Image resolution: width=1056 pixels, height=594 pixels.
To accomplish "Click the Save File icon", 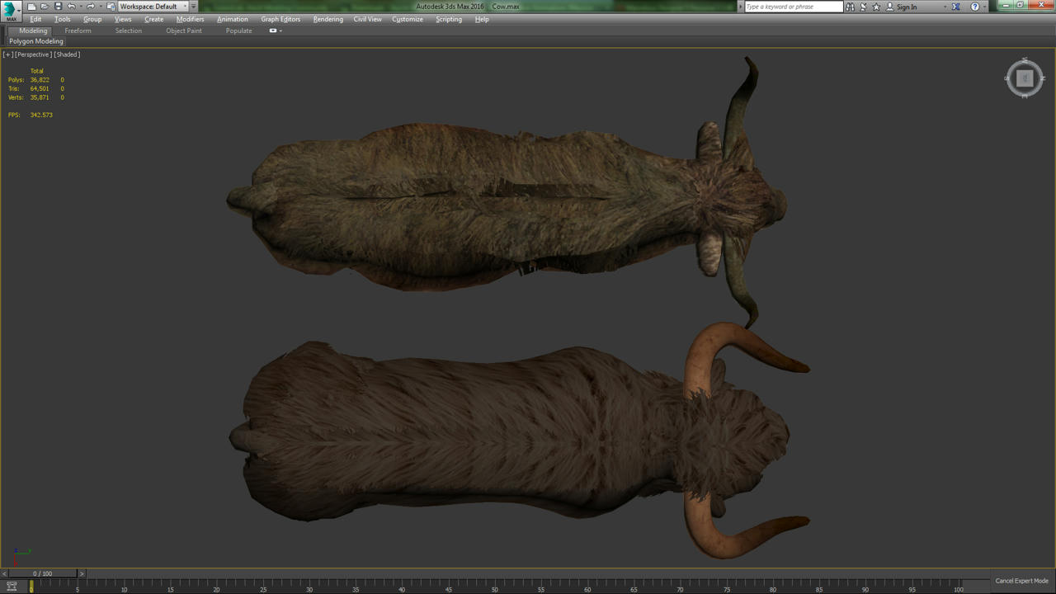I will tap(58, 7).
